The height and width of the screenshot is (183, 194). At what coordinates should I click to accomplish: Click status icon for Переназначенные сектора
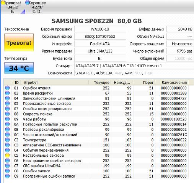(x=7, y=104)
